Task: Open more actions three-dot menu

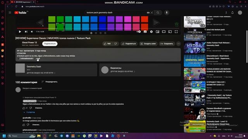Action: tap(178, 44)
